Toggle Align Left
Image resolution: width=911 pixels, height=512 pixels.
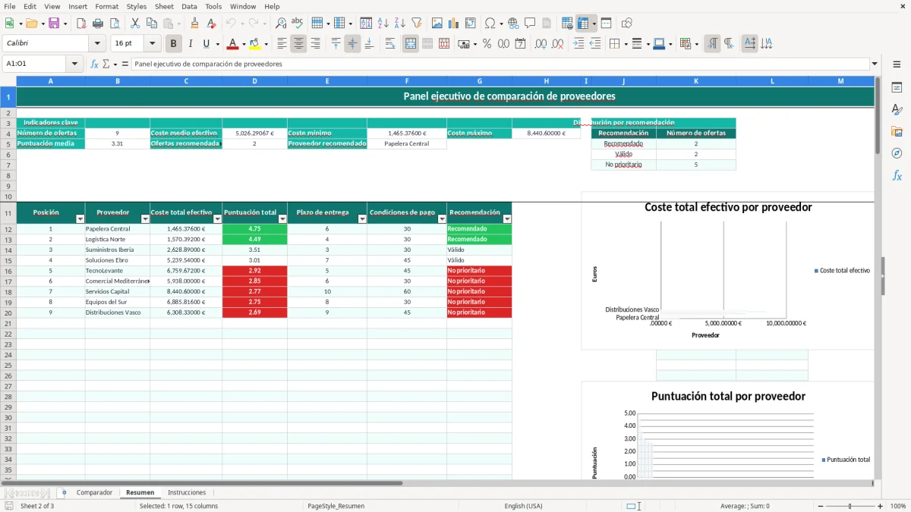pyautogui.click(x=282, y=44)
